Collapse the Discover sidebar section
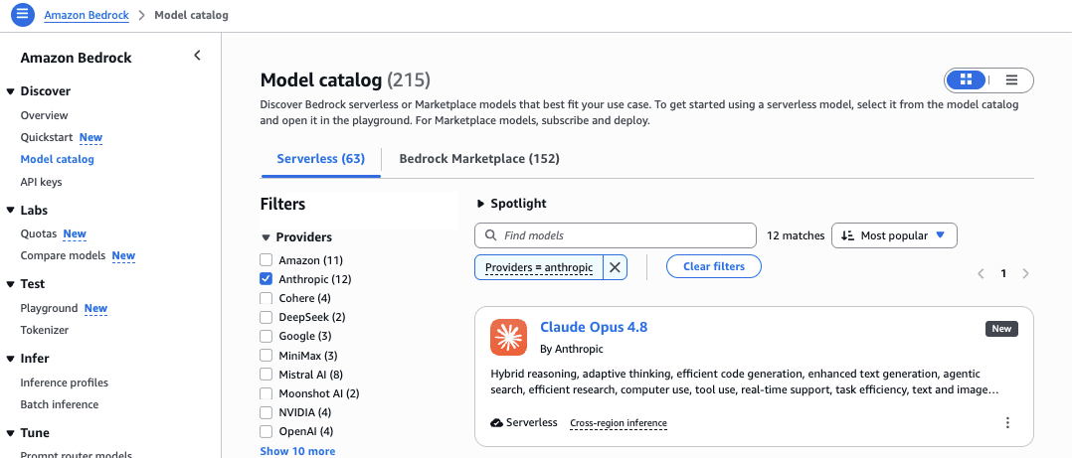Image resolution: width=1072 pixels, height=458 pixels. [x=11, y=91]
